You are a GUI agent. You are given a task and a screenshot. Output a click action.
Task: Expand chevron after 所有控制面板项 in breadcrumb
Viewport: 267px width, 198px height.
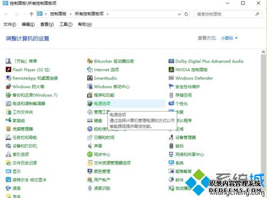click(x=107, y=14)
